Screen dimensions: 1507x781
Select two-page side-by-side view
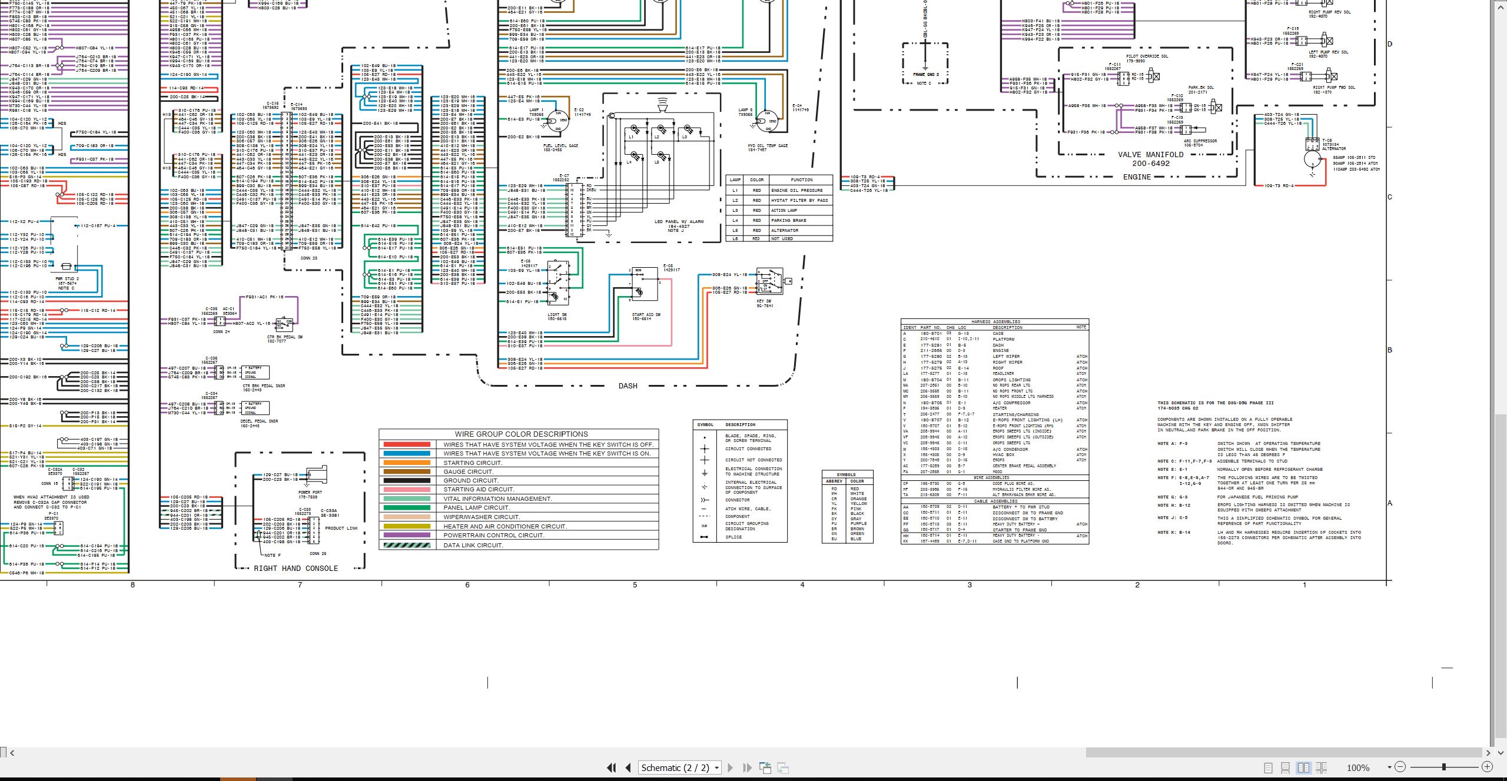(1303, 767)
